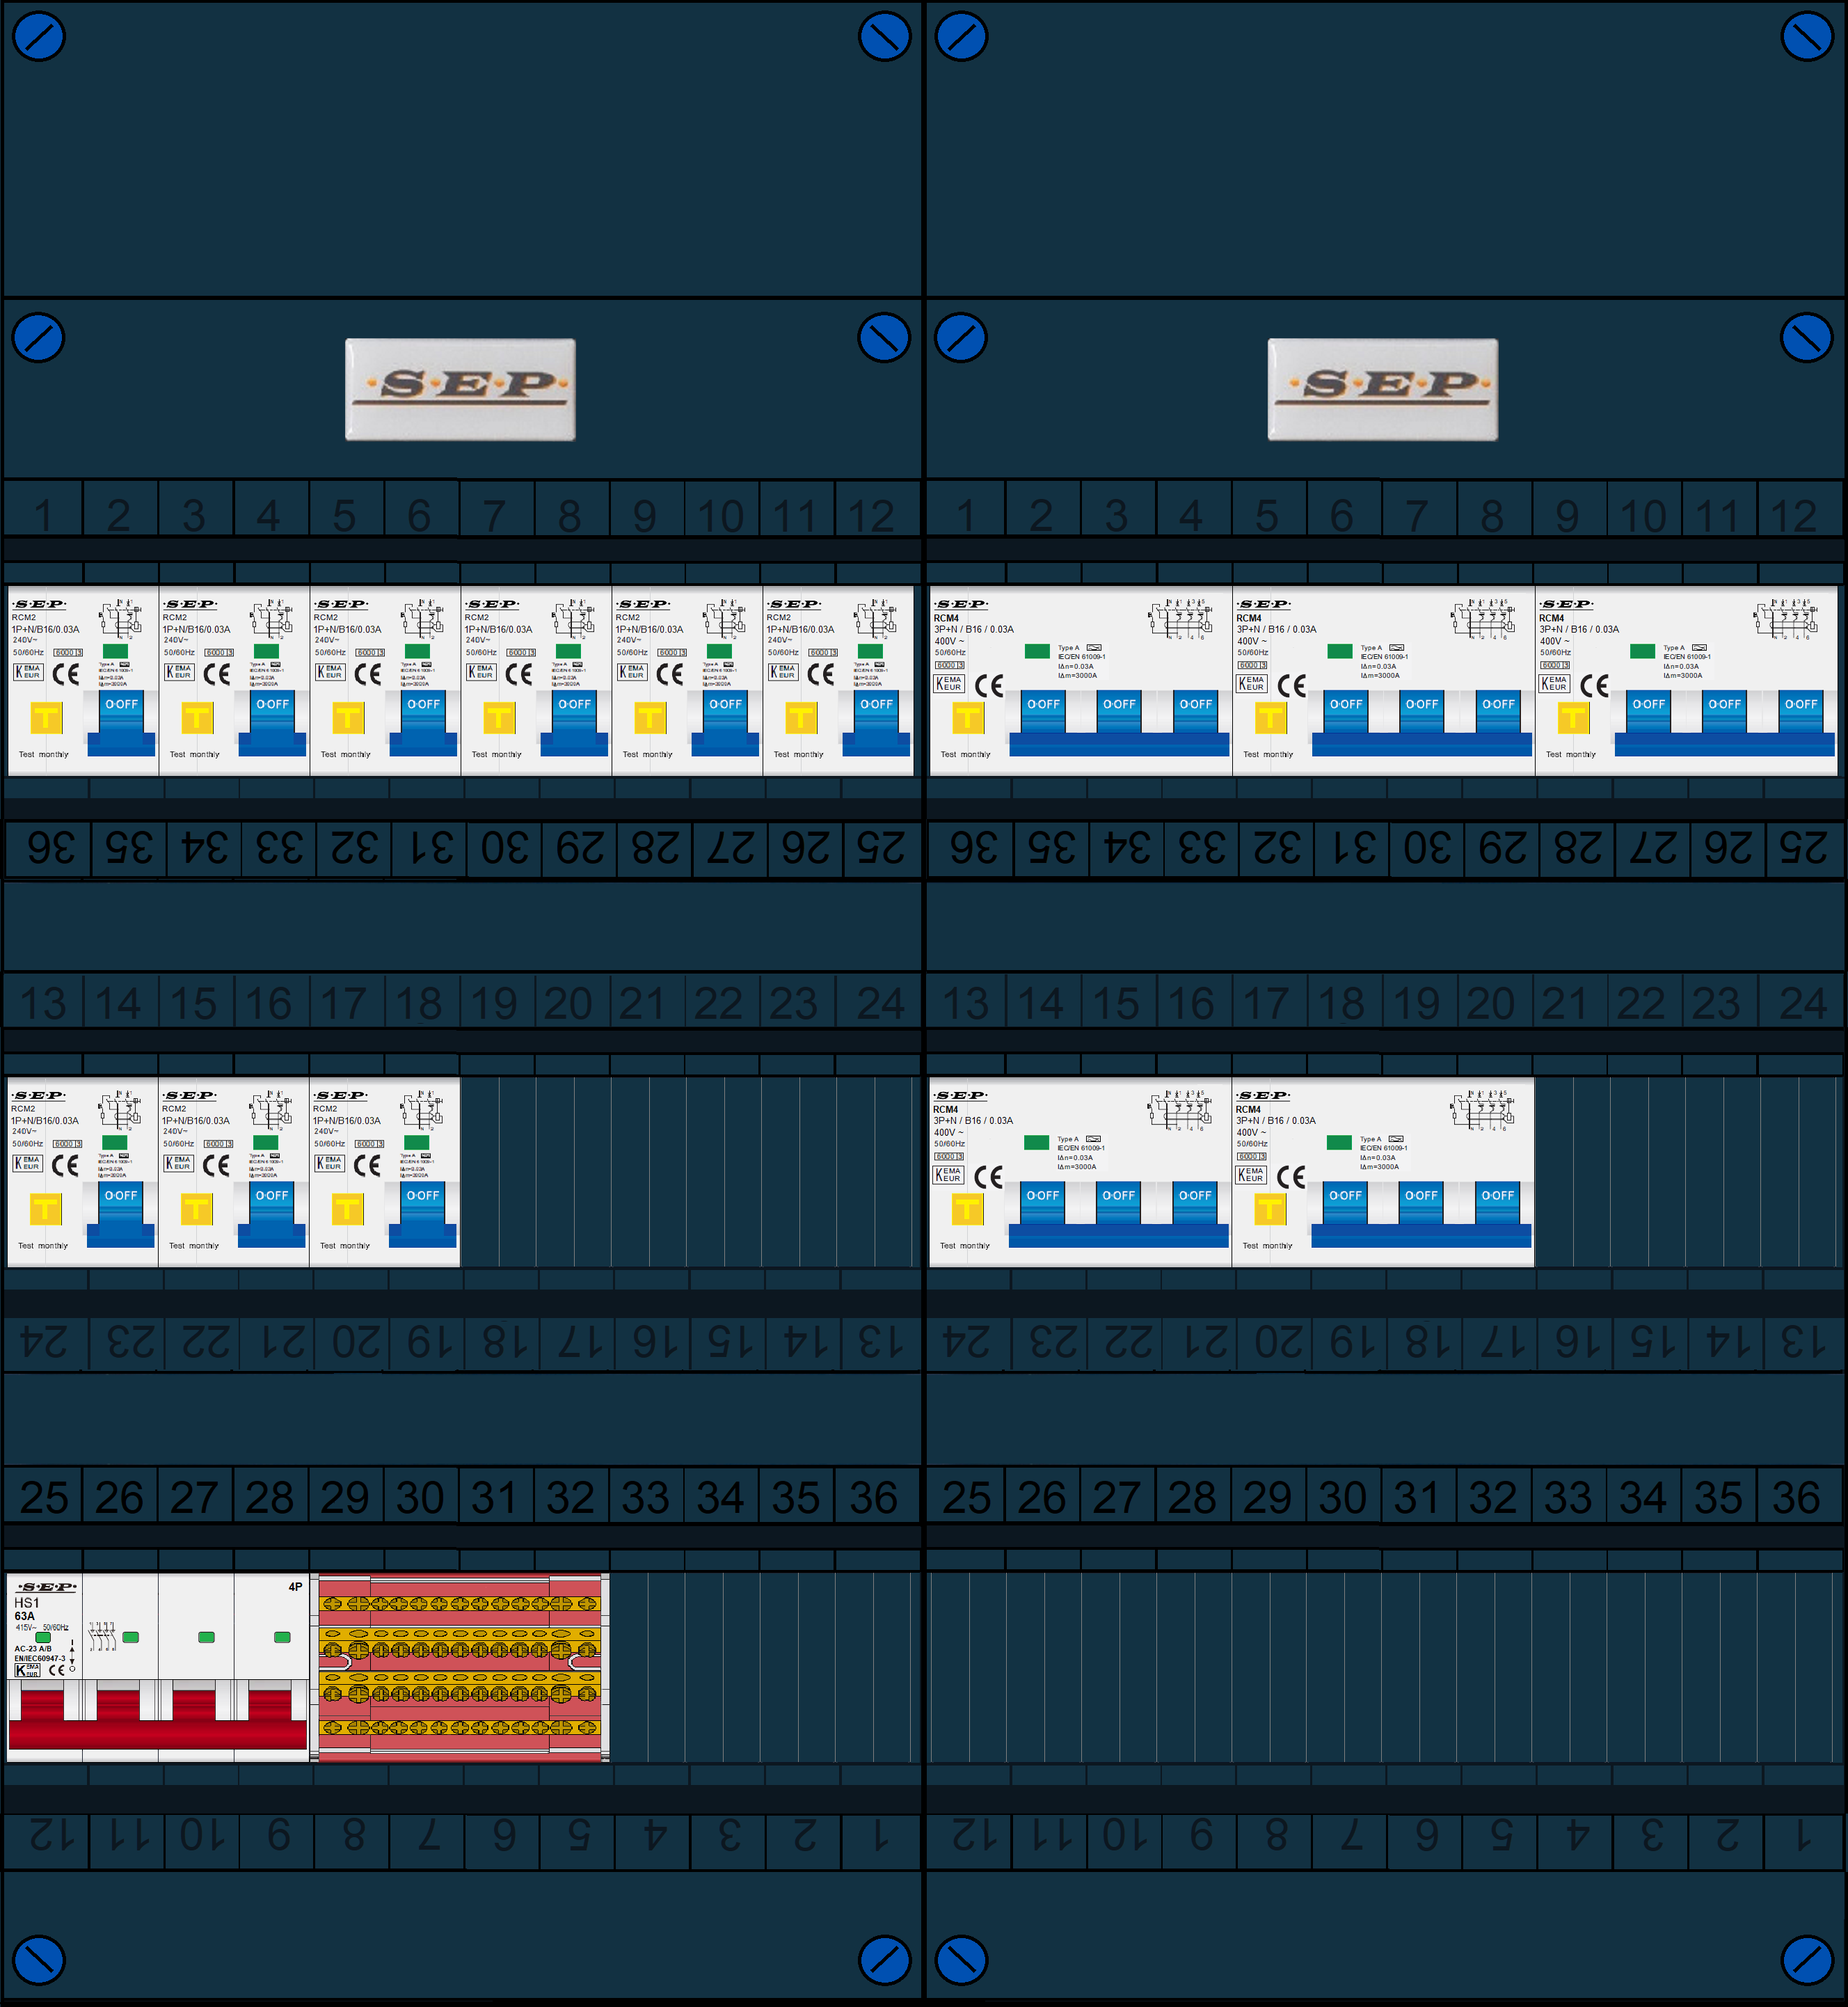1848x2007 pixels.
Task: Push yellow T test button on left panel breaker under slots 3-4
Action: 197,717
